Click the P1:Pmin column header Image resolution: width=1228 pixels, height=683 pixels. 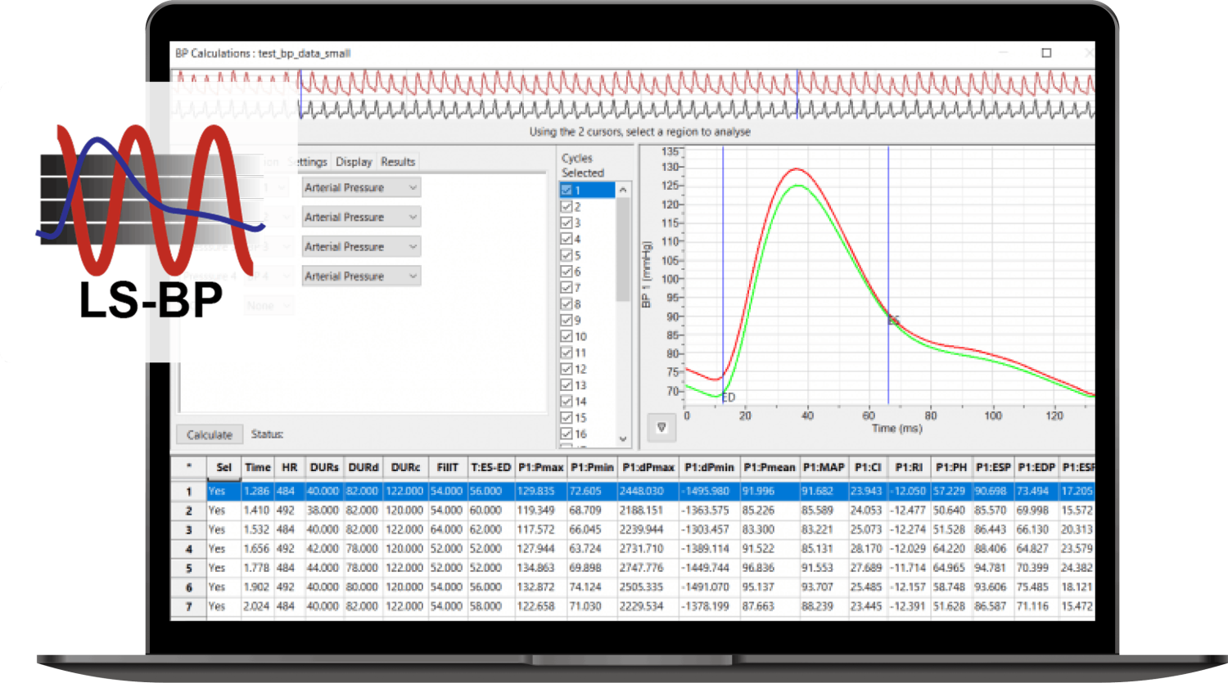point(592,467)
